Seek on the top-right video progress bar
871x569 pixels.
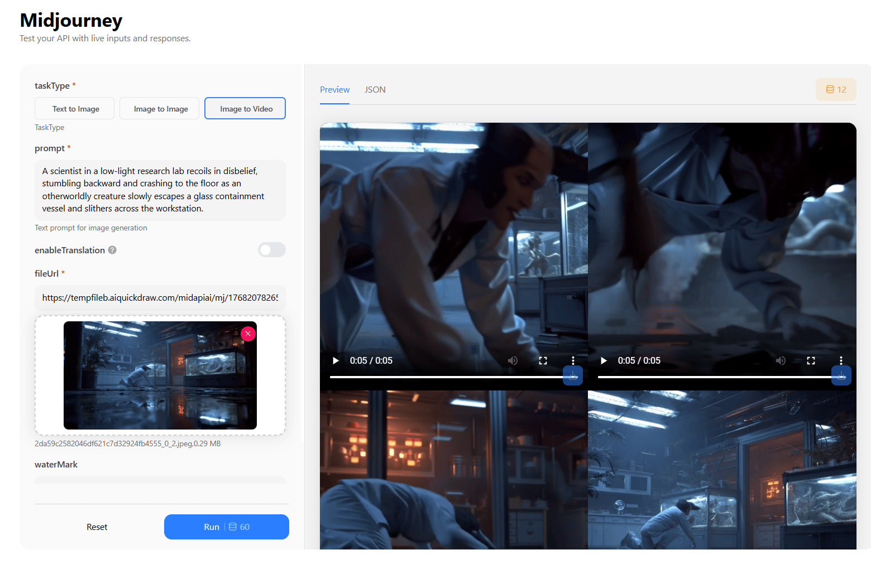(719, 377)
